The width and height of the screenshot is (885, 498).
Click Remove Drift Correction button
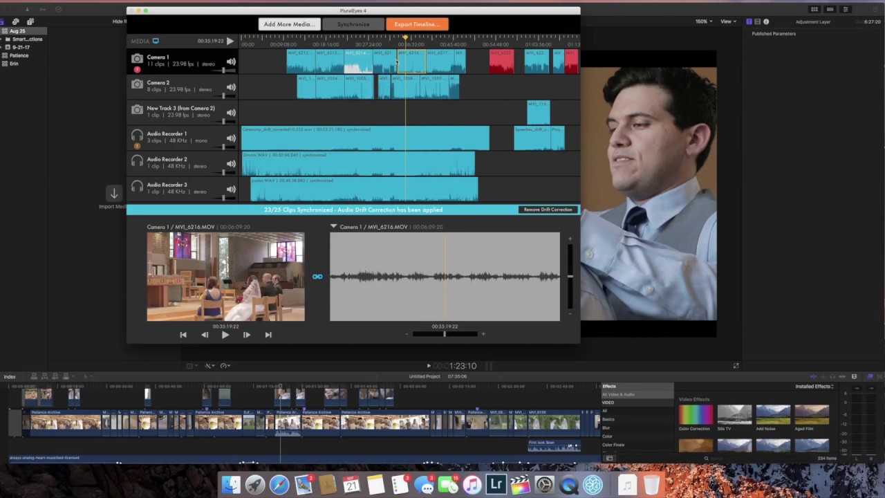[x=548, y=210]
